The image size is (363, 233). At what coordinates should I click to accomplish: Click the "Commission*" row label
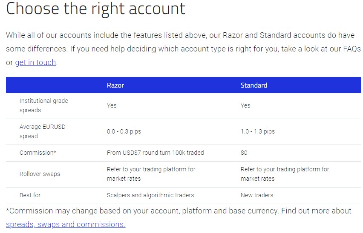pos(37,153)
